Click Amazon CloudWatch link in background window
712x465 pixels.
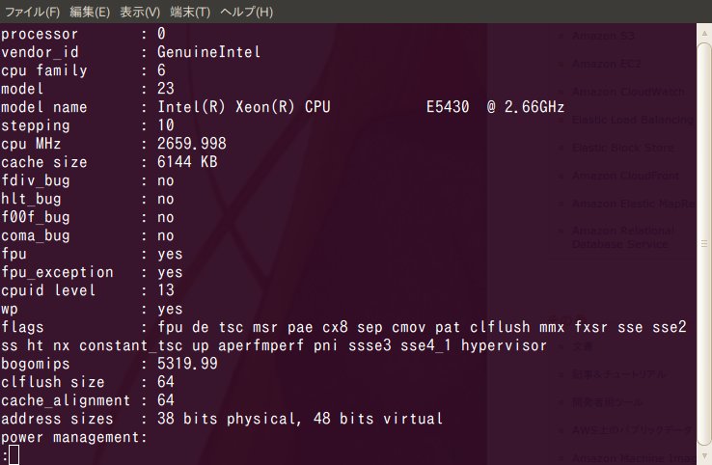[628, 93]
